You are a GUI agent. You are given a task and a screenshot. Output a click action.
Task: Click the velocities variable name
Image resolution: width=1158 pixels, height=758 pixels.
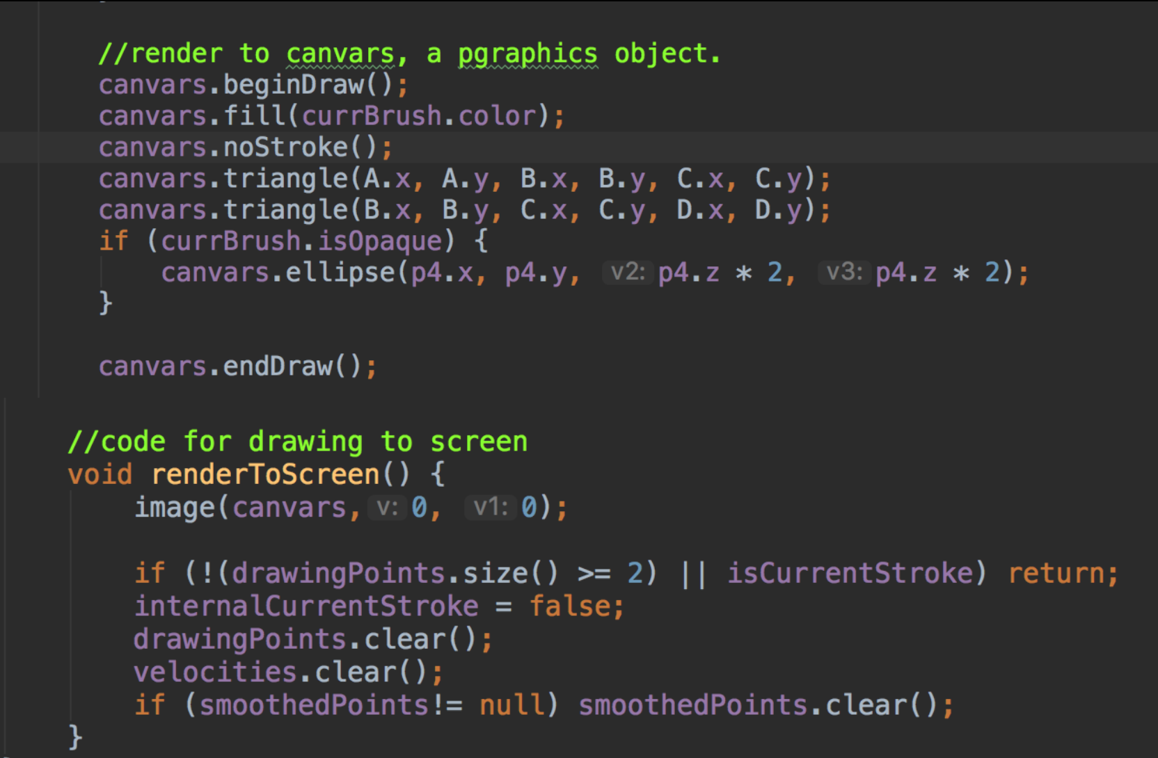pyautogui.click(x=216, y=672)
